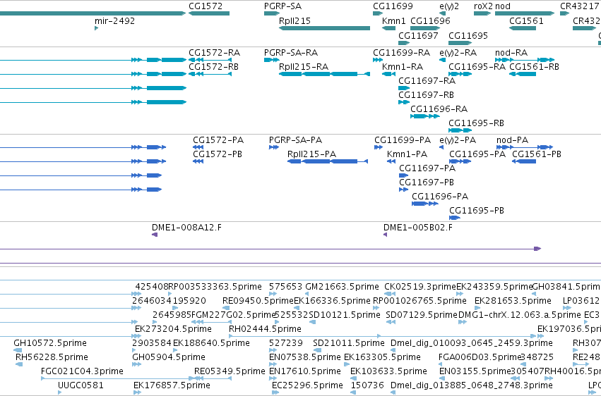The width and height of the screenshot is (601, 396).
Task: Select the RpII215-RA transcript label
Action: click(x=304, y=66)
